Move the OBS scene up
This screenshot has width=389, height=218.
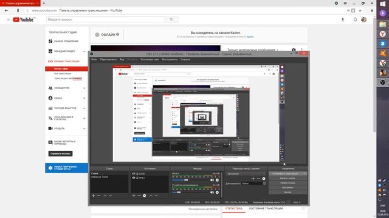105,196
